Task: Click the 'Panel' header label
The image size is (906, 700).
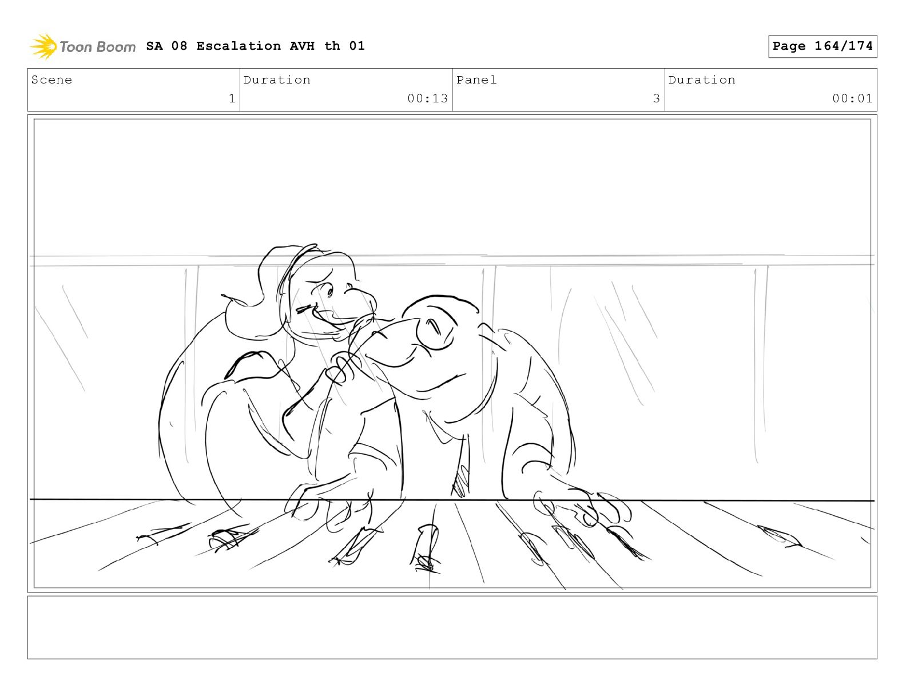Action: tap(476, 80)
